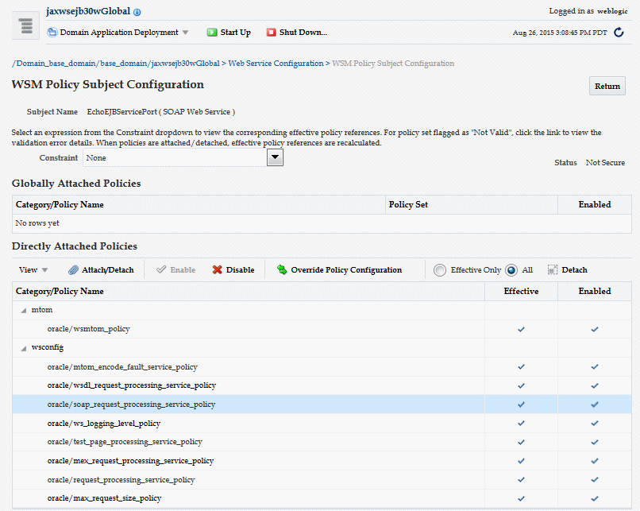Open the /Domain_base_domain/base_domain/jaxwsejb30wGlobal breadcrumb link
The width and height of the screenshot is (640, 511).
tap(116, 64)
